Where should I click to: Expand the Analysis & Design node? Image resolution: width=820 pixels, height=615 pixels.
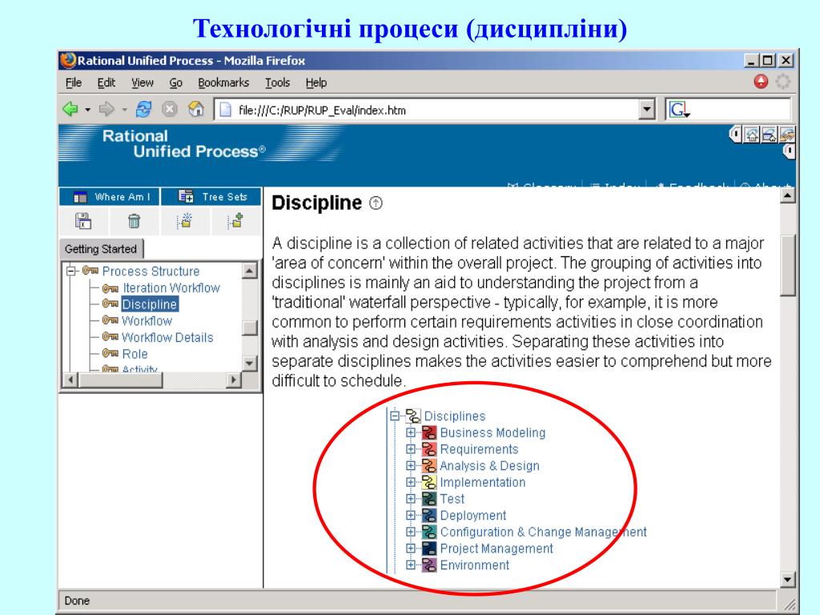(x=411, y=465)
